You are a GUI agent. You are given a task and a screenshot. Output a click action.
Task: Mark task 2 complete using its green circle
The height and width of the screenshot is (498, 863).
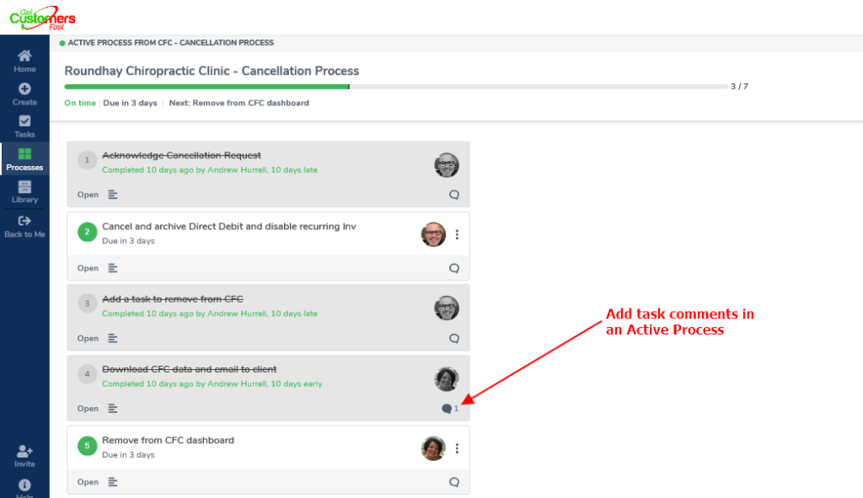pos(87,230)
